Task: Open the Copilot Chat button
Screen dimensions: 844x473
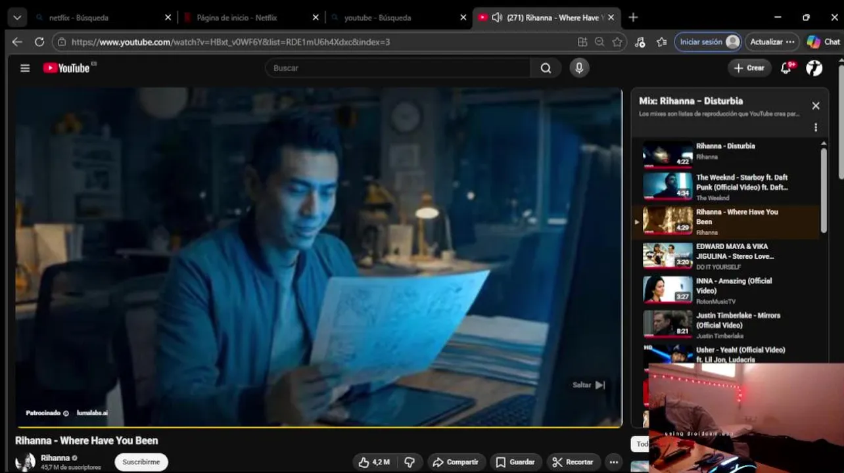Action: pos(824,42)
